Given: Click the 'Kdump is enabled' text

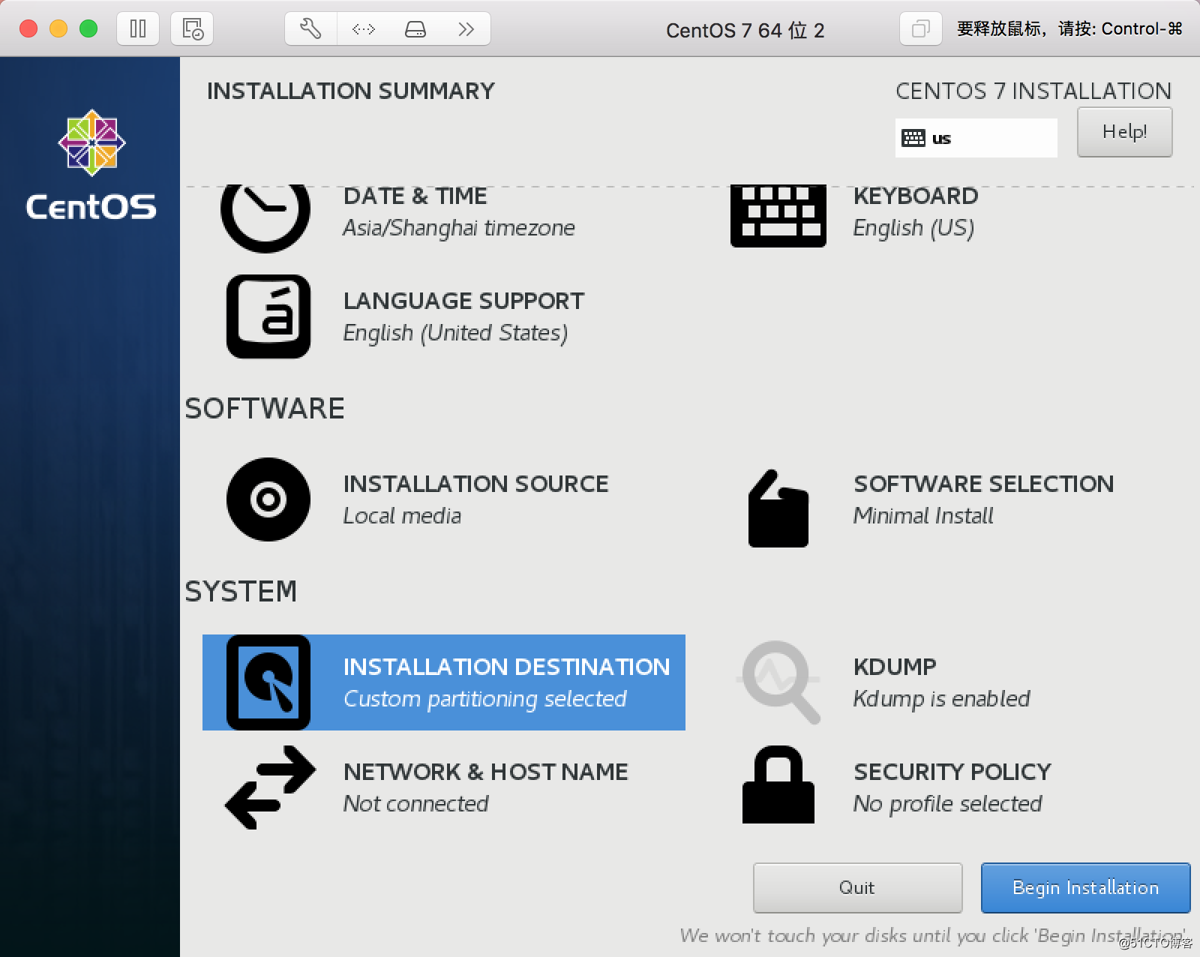Looking at the screenshot, I should 941,699.
